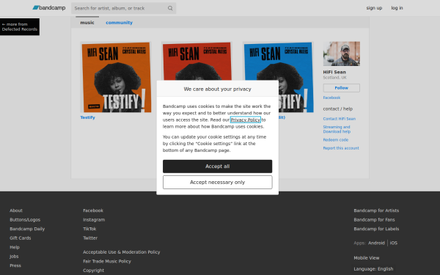Open HiFi Sean's Facebook link in sidebar
This screenshot has height=275, width=440.
point(331,98)
